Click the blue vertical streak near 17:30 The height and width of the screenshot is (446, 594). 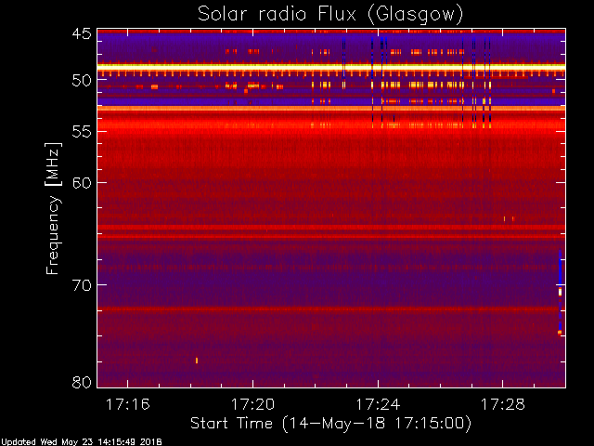560,291
